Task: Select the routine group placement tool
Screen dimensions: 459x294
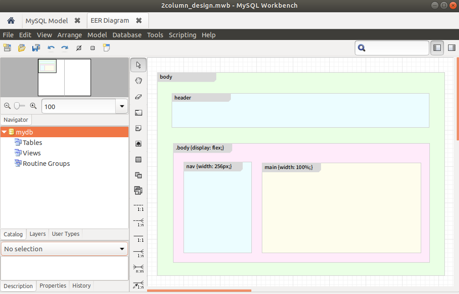Action: pos(138,190)
